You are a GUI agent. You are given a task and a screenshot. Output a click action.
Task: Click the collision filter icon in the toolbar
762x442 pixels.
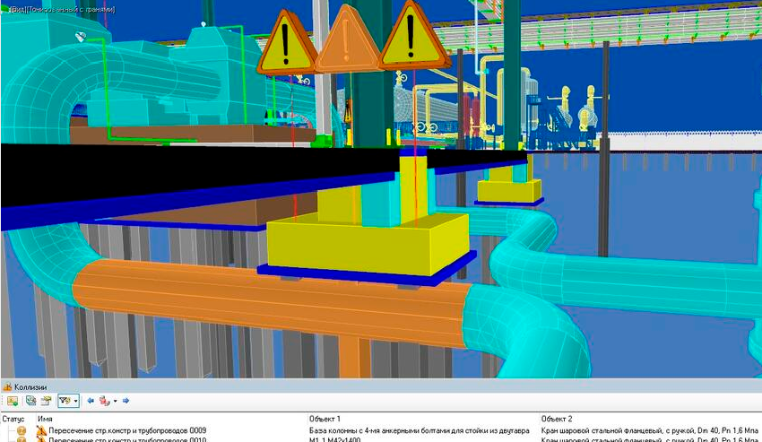pos(65,401)
